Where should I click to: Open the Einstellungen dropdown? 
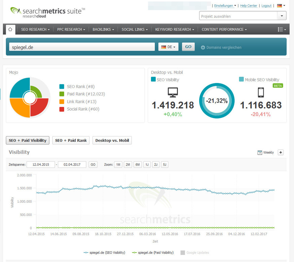tap(224, 5)
